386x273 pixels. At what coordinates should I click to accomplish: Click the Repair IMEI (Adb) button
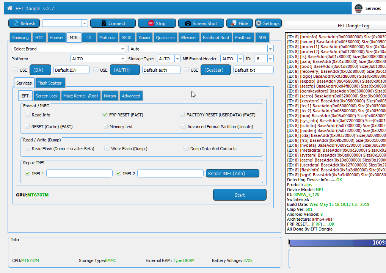232,173
